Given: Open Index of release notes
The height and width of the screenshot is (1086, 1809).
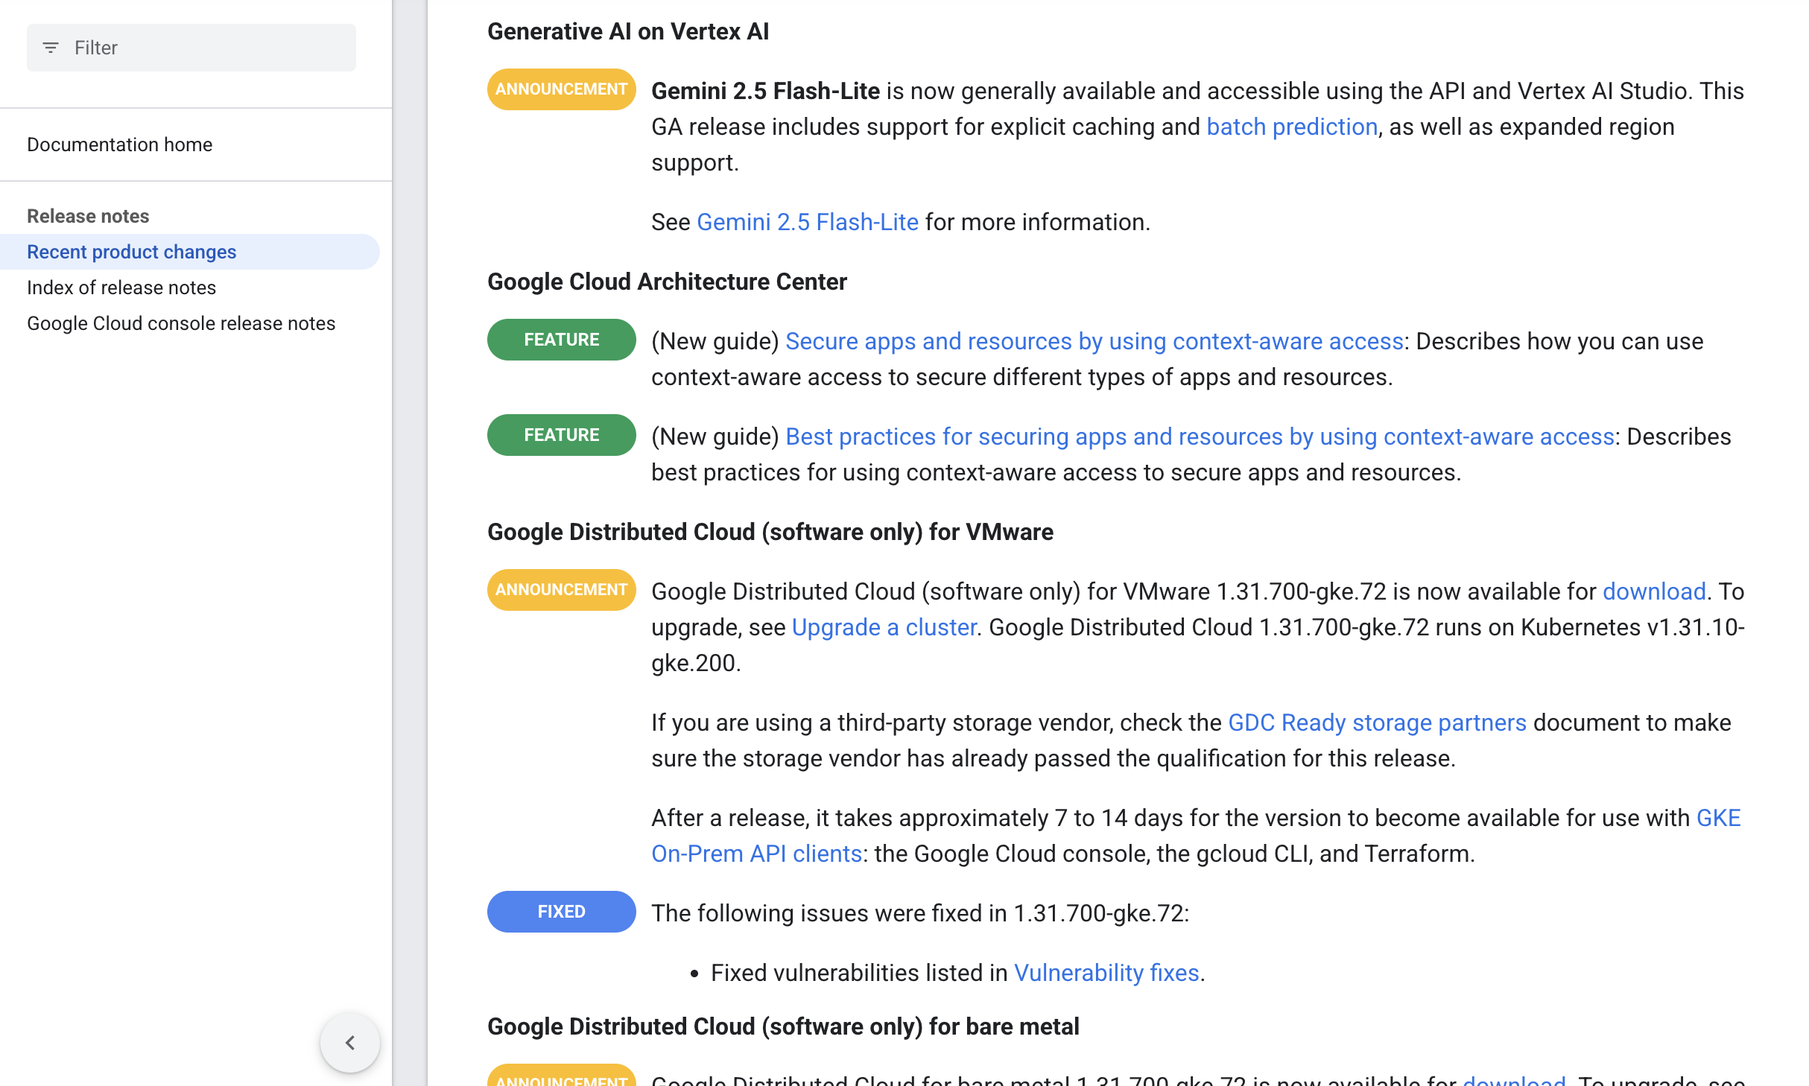Looking at the screenshot, I should point(121,287).
